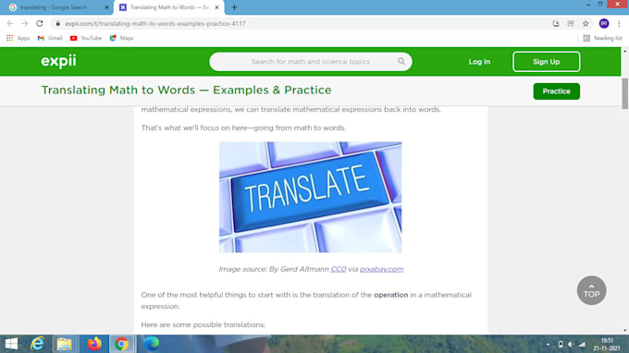The height and width of the screenshot is (353, 629).
Task: Click the expii logo
Action: pyautogui.click(x=58, y=61)
